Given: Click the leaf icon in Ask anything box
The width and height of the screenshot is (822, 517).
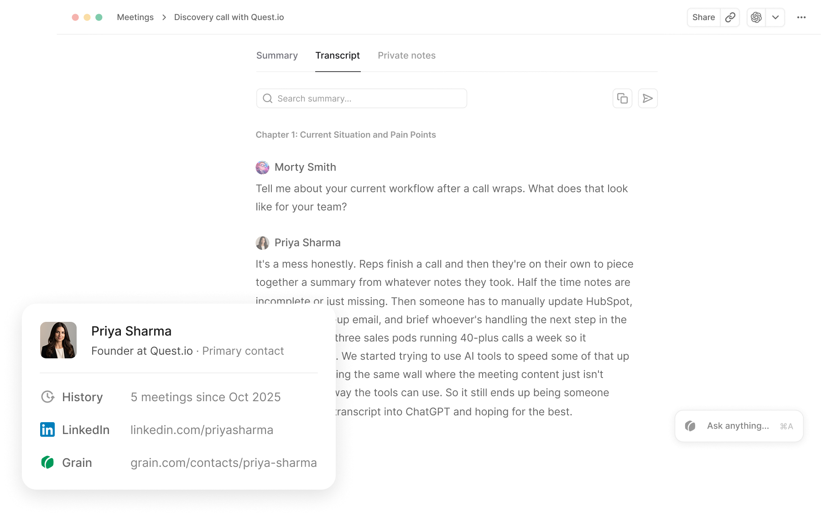Looking at the screenshot, I should [690, 426].
